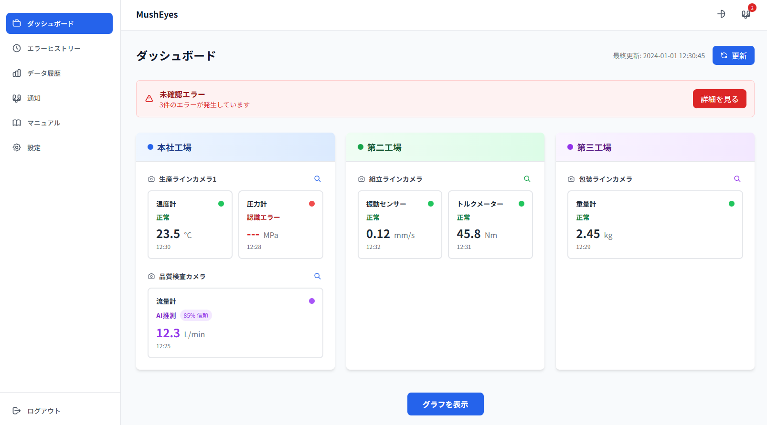
Task: Select the 圧力計 sensor card with error
Action: pyautogui.click(x=281, y=225)
